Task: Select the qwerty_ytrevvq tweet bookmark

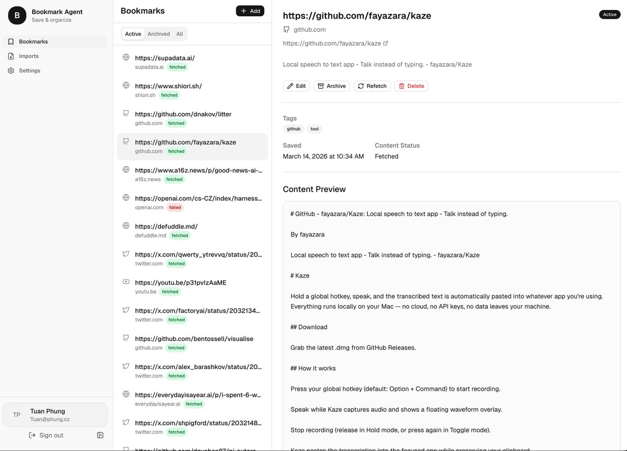Action: (x=192, y=259)
